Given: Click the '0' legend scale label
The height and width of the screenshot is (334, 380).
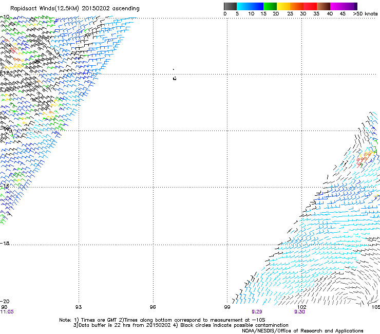Looking at the screenshot, I should tap(225, 14).
